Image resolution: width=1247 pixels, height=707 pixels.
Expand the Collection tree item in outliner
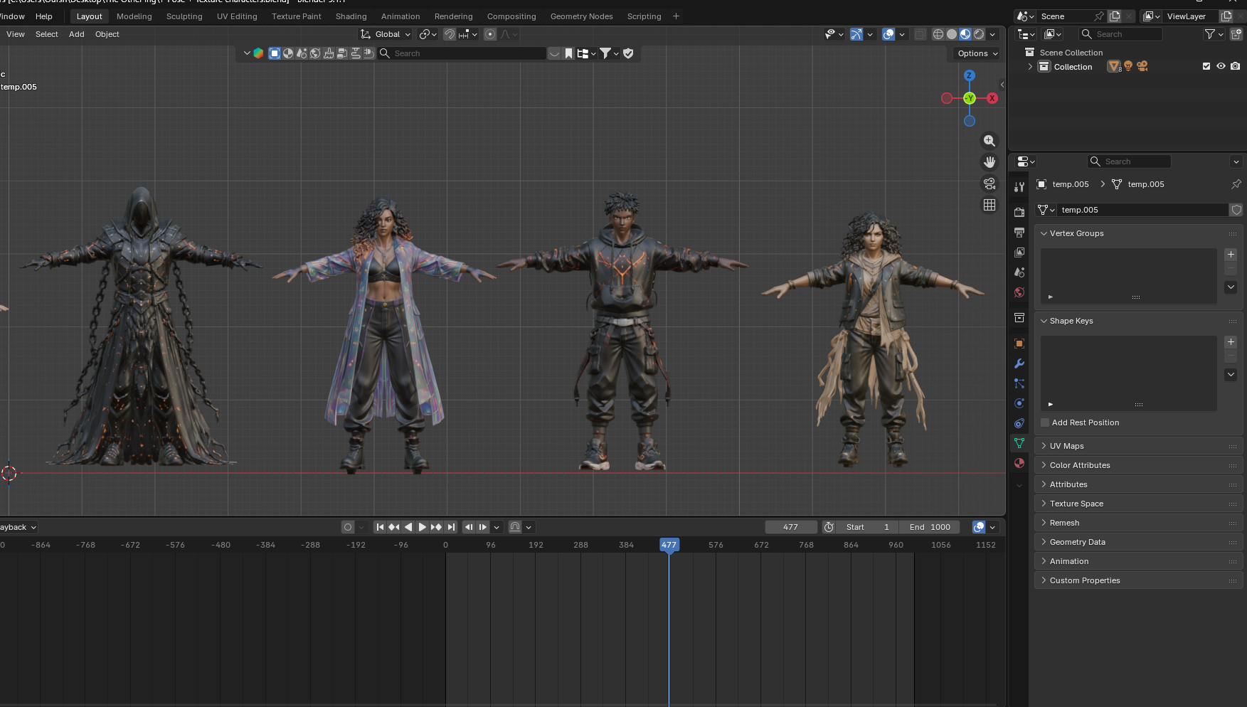1030,66
